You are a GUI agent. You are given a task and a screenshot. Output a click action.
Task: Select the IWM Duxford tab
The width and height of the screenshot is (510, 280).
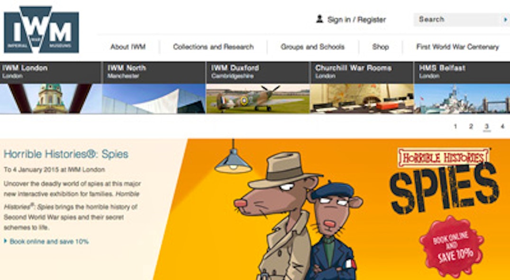click(257, 72)
